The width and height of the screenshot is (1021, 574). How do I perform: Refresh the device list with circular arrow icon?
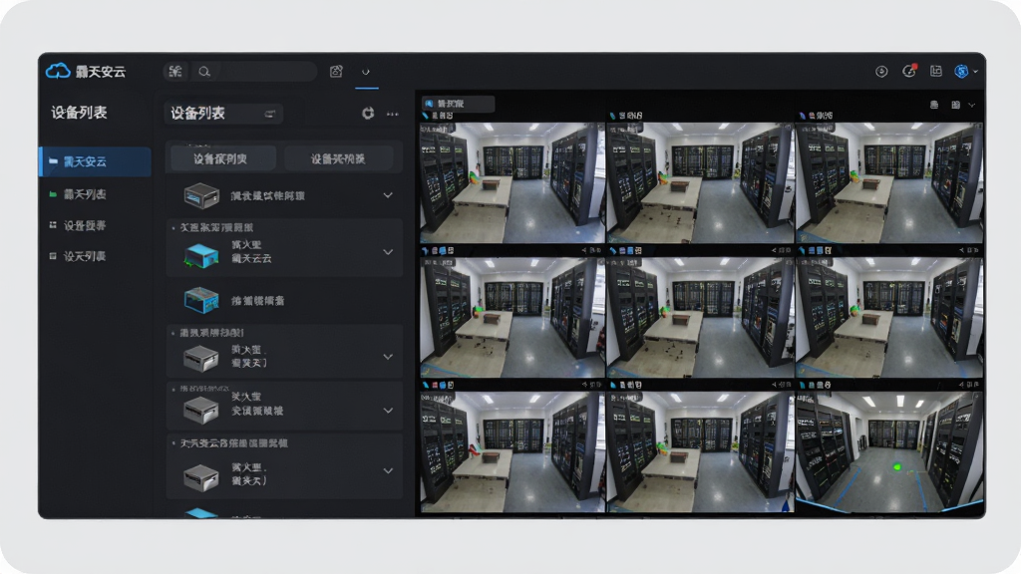(x=368, y=114)
